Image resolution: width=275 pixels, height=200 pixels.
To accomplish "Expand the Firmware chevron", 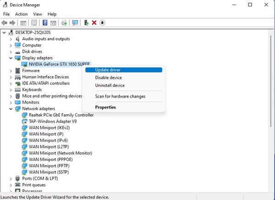I will click(11, 71).
